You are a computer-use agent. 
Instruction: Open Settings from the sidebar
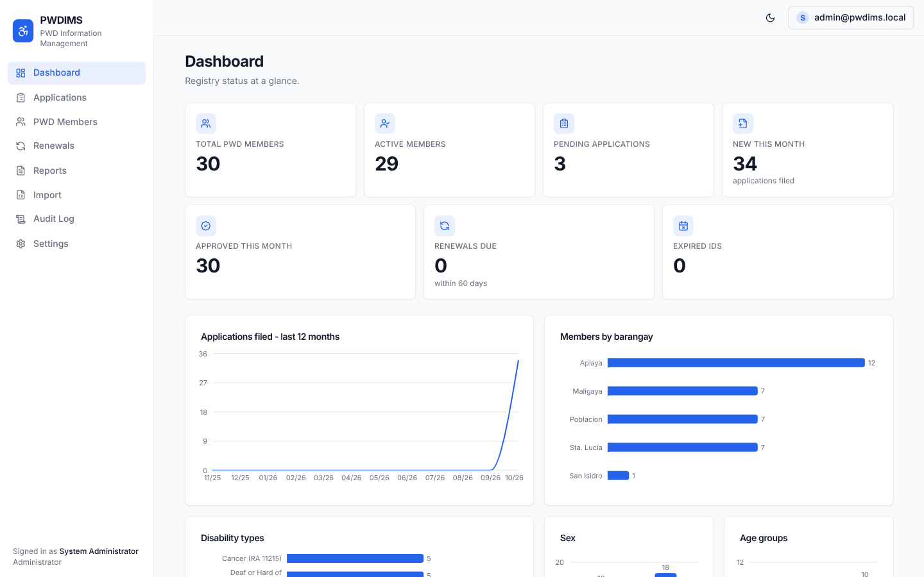[x=76, y=244]
